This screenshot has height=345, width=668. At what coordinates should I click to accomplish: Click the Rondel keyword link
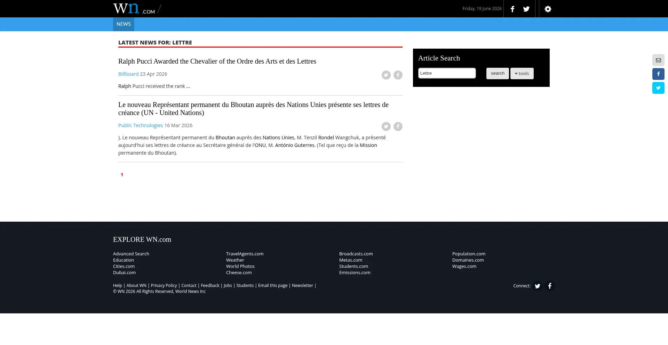[x=326, y=138]
